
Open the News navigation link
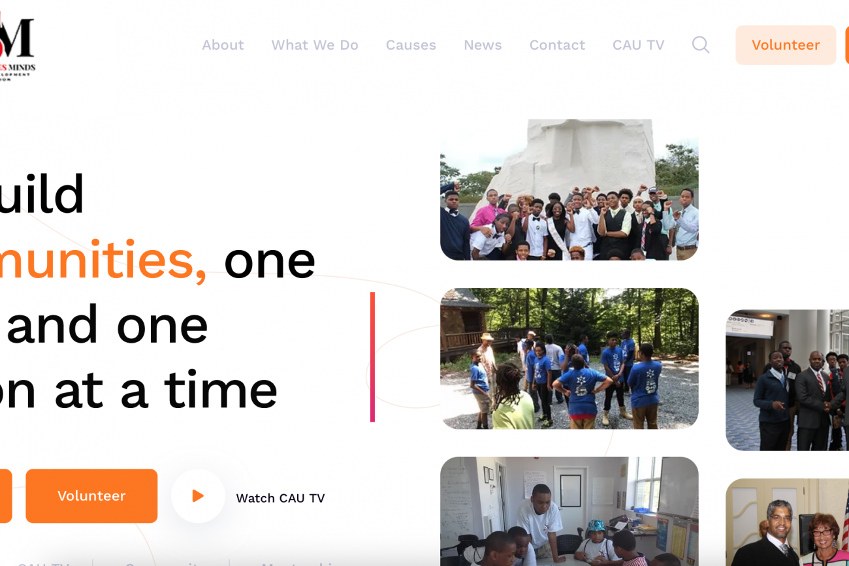(x=483, y=45)
